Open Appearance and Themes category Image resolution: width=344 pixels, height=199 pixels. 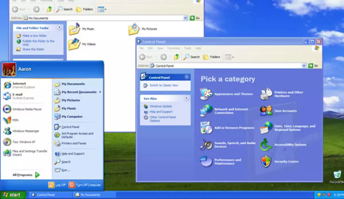coord(234,94)
